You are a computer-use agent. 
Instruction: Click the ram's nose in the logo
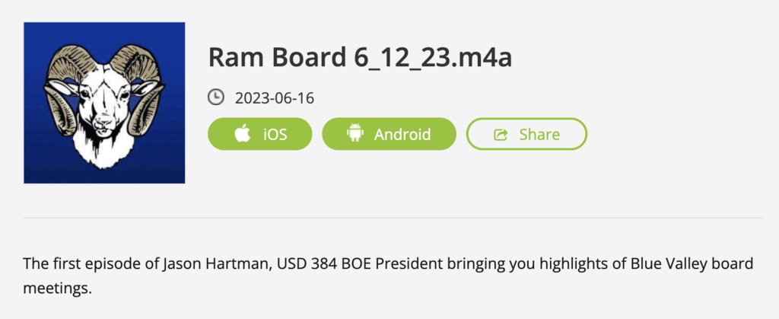[104, 120]
